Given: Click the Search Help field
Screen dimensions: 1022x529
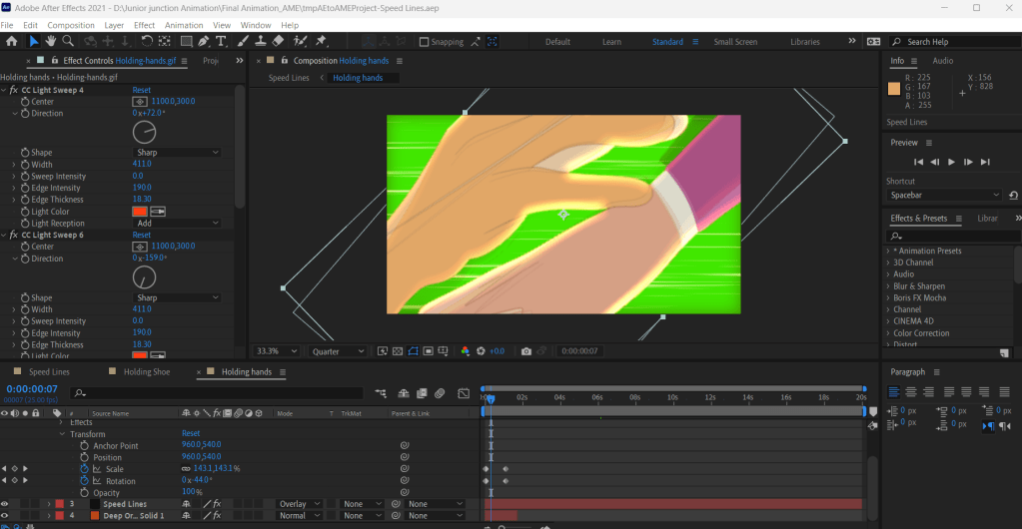Looking at the screenshot, I should coord(944,42).
